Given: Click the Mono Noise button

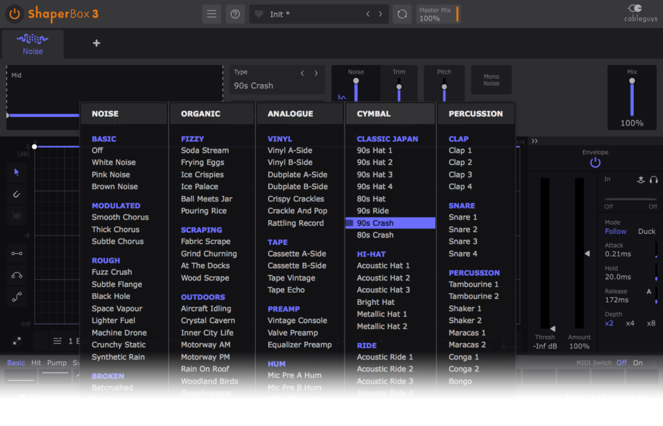Looking at the screenshot, I should coord(491,80).
